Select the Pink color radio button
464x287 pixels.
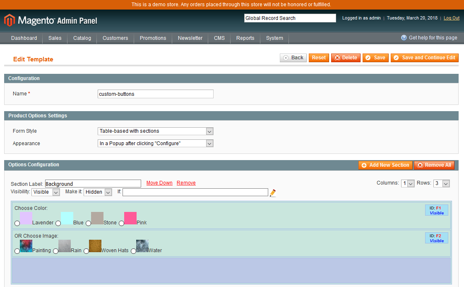tap(121, 223)
